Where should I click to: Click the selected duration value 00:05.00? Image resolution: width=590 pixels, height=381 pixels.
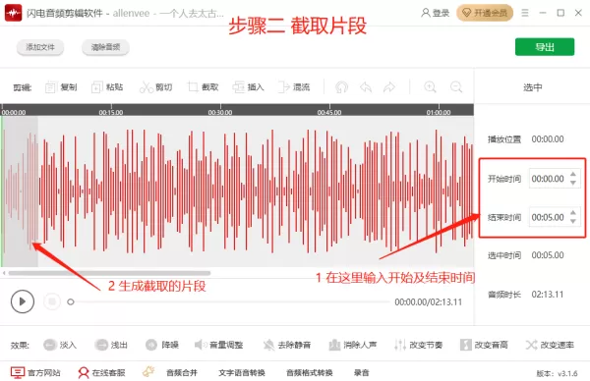pos(548,255)
